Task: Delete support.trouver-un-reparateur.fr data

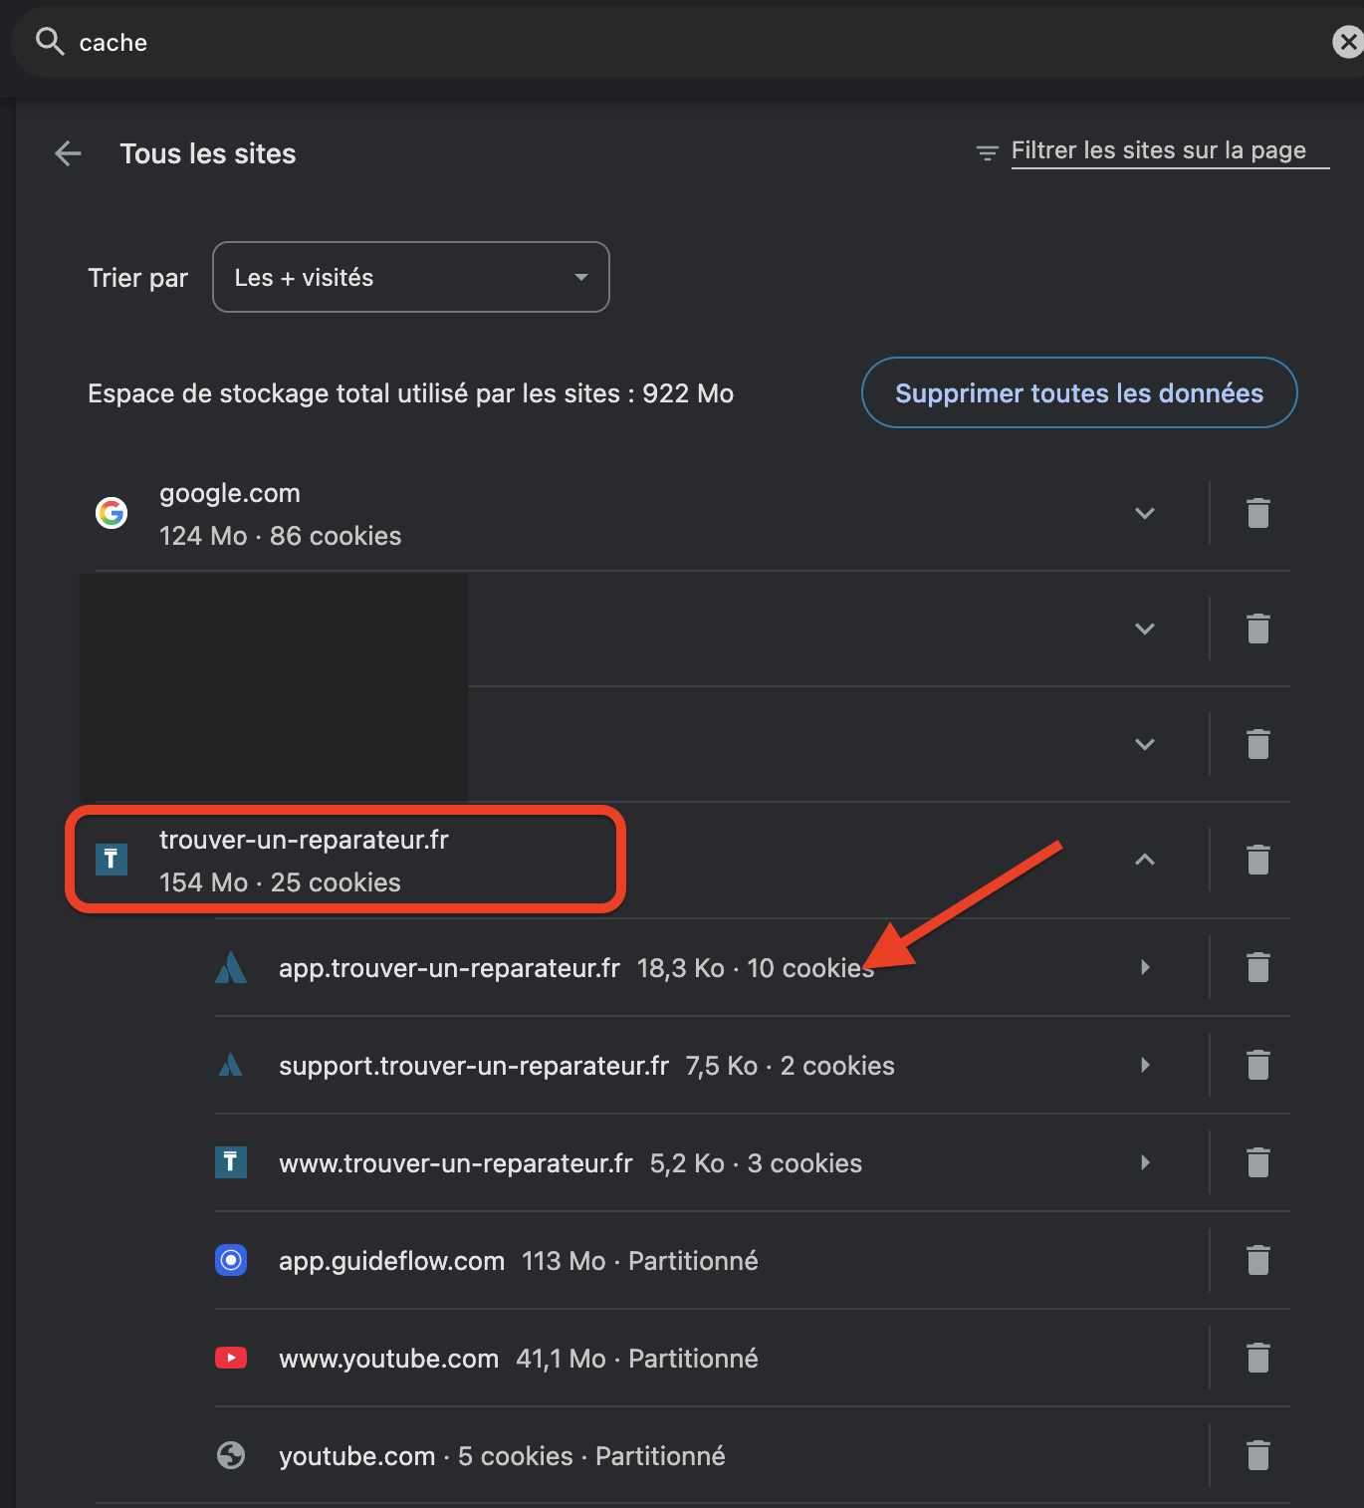Action: point(1258,1065)
